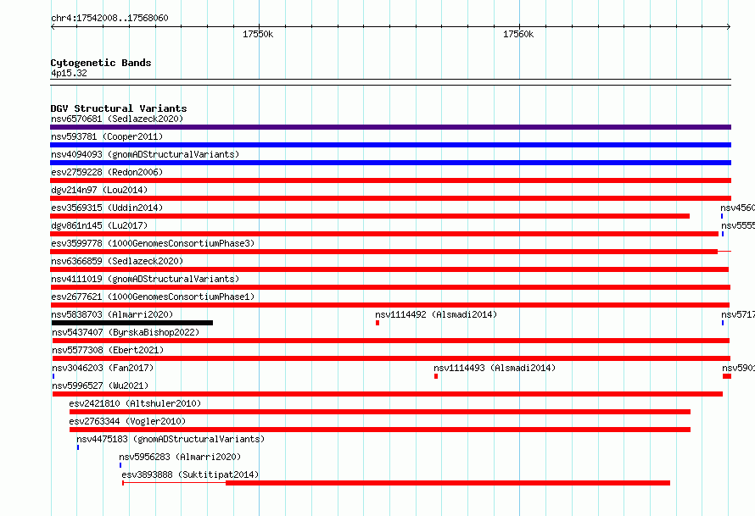Click the red nsv6366859 Sedlazeck2020 bar
Viewport: 755px width, 516px height.
tap(389, 269)
